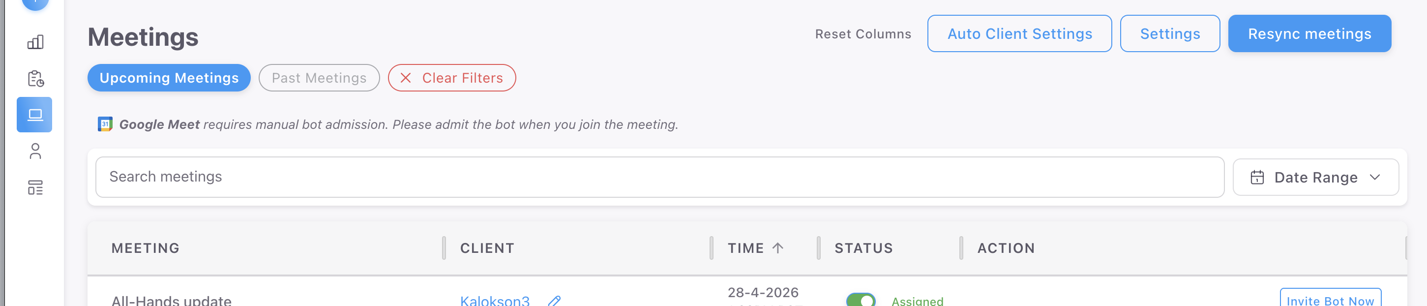Click the Clear Filters button
Viewport: 1427px width, 306px height.
[x=451, y=78]
